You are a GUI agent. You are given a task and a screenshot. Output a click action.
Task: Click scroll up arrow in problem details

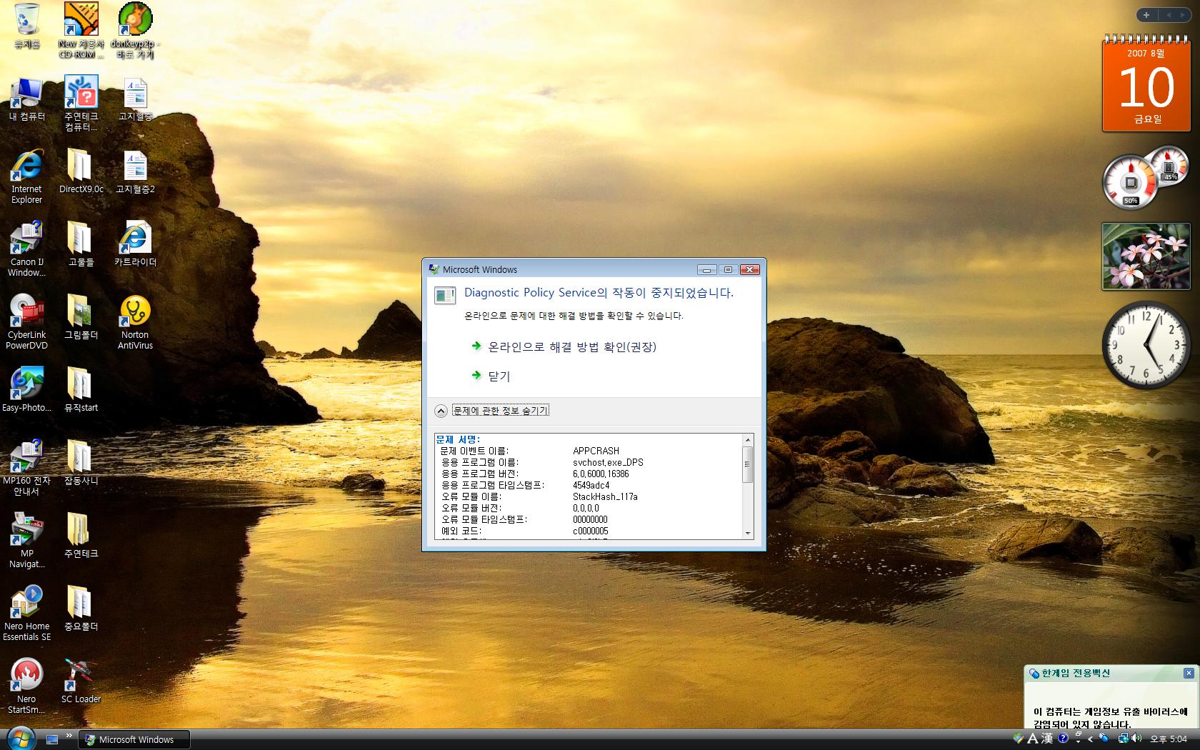click(x=748, y=439)
